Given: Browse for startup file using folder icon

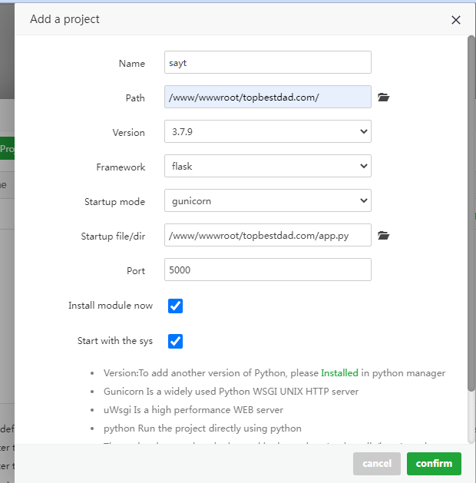Looking at the screenshot, I should tap(384, 236).
